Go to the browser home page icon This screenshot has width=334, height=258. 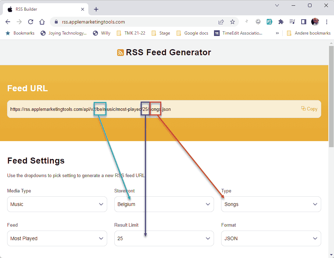tap(42, 22)
